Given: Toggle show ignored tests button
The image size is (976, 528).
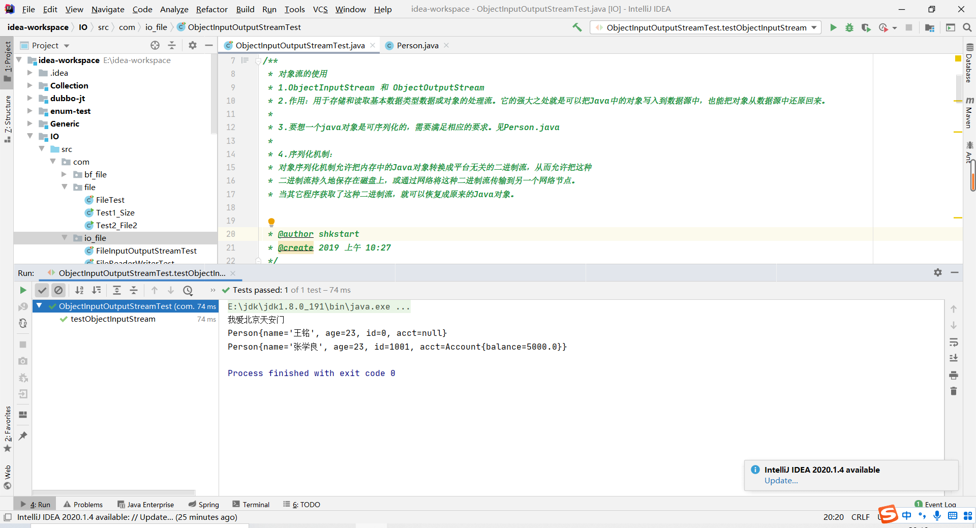Looking at the screenshot, I should pyautogui.click(x=58, y=290).
